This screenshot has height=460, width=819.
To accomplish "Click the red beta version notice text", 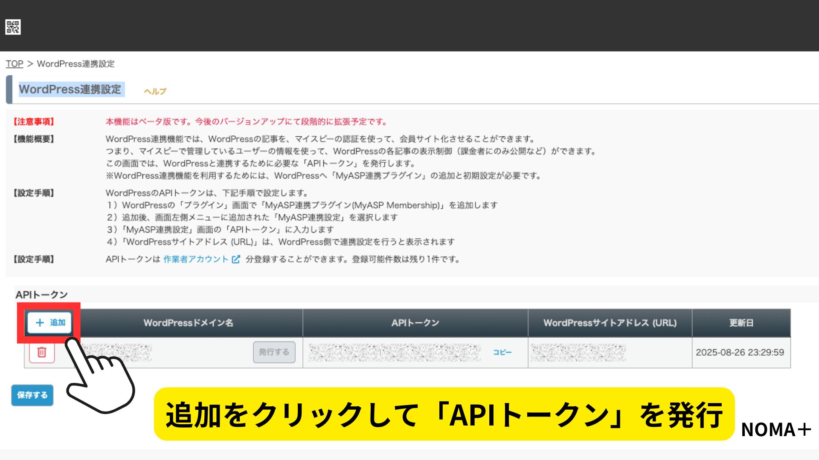I will (x=247, y=122).
